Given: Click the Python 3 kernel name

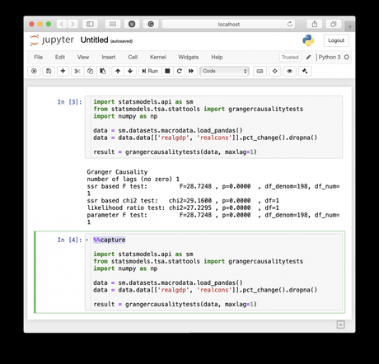Looking at the screenshot, I should point(330,57).
